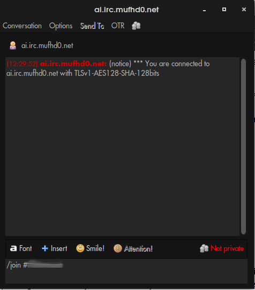Focus the message input containing /join
The width and height of the screenshot is (255, 290).
[126, 271]
